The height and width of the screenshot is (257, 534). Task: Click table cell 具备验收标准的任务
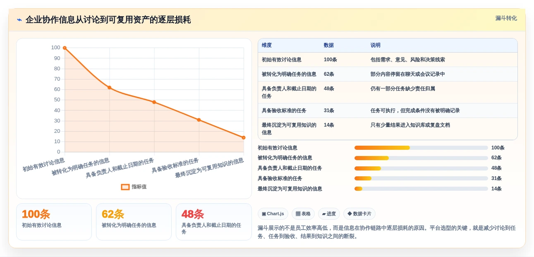(x=284, y=110)
